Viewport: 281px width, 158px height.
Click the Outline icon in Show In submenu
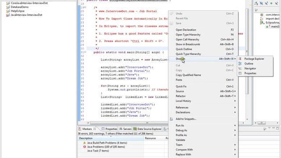click(x=240, y=64)
